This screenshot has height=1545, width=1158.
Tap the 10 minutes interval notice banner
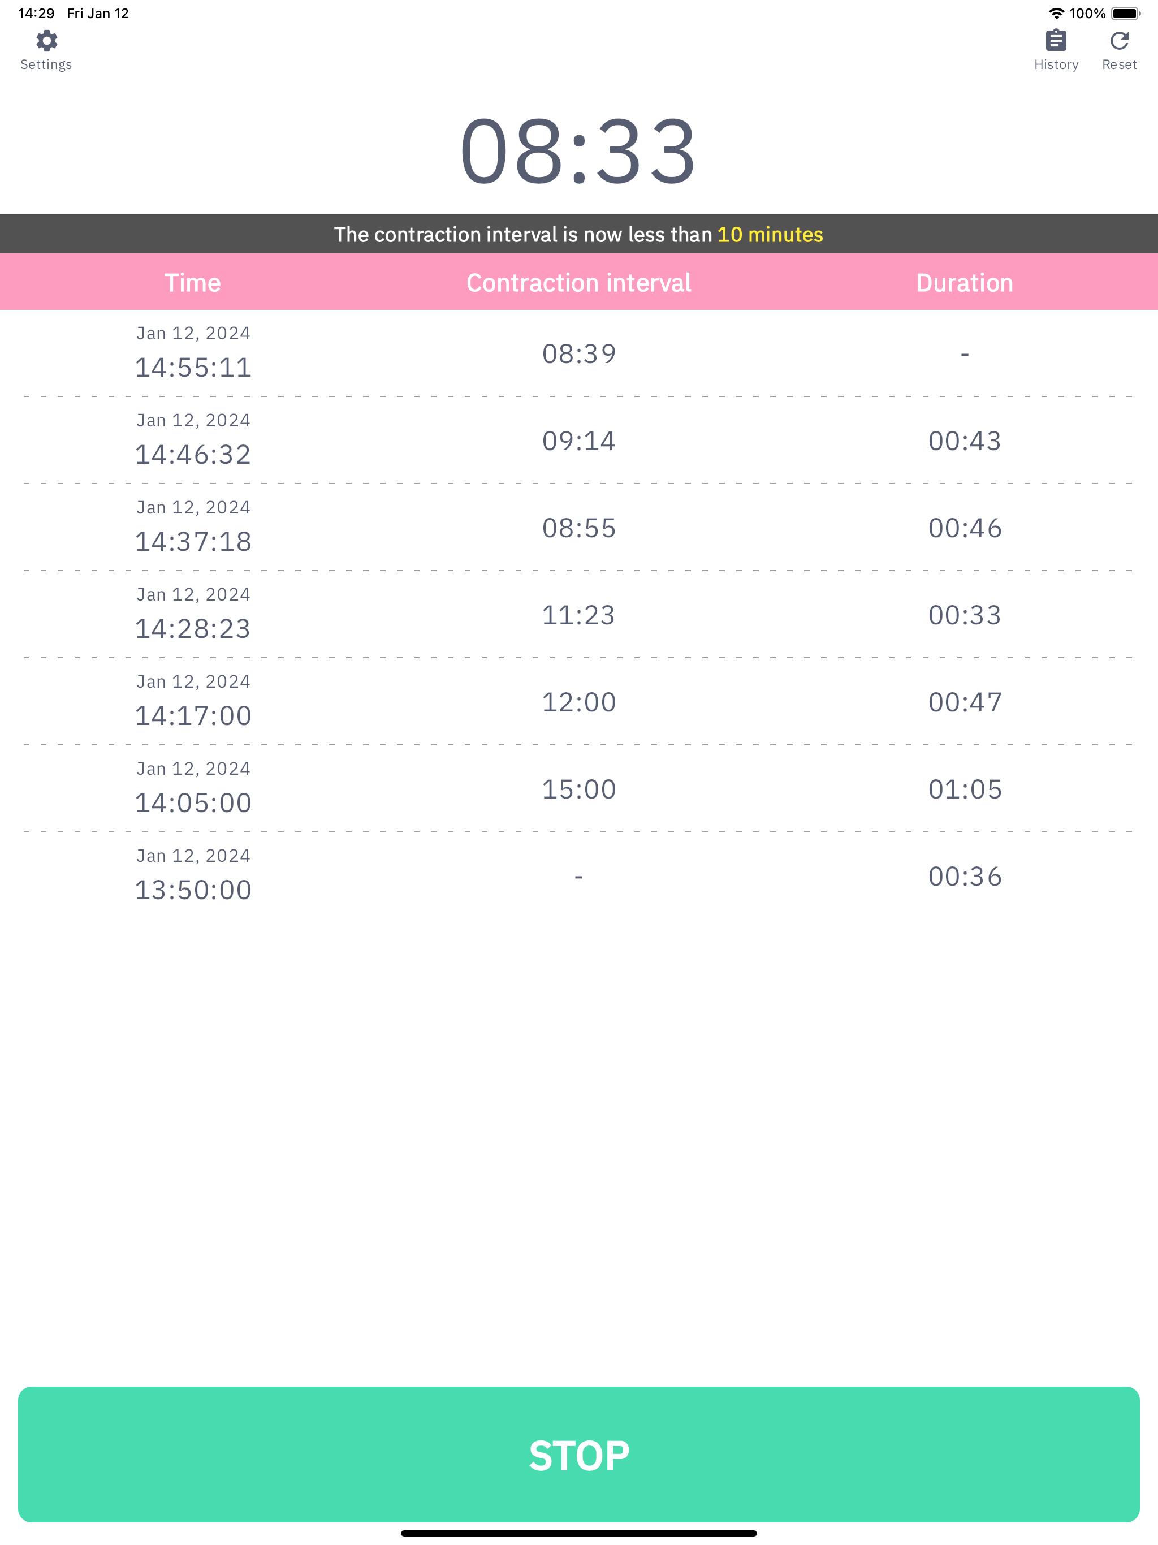[579, 234]
